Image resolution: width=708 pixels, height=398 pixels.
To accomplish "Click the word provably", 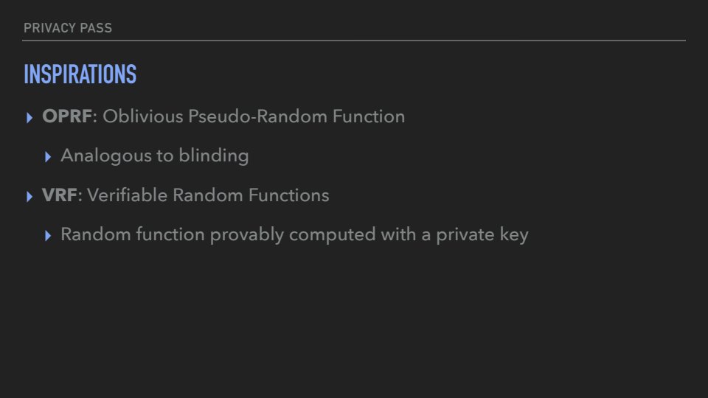I will [248, 236].
